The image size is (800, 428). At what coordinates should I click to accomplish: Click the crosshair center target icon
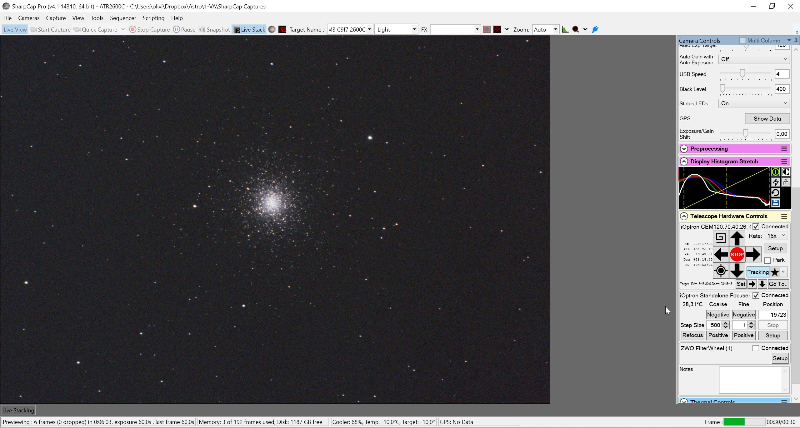click(x=721, y=271)
